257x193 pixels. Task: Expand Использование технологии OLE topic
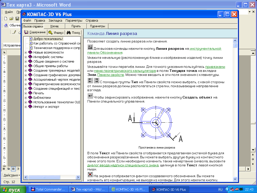26,103
